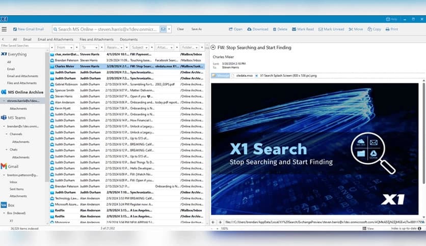Clear the current search
The image size is (426, 246).
click(180, 29)
